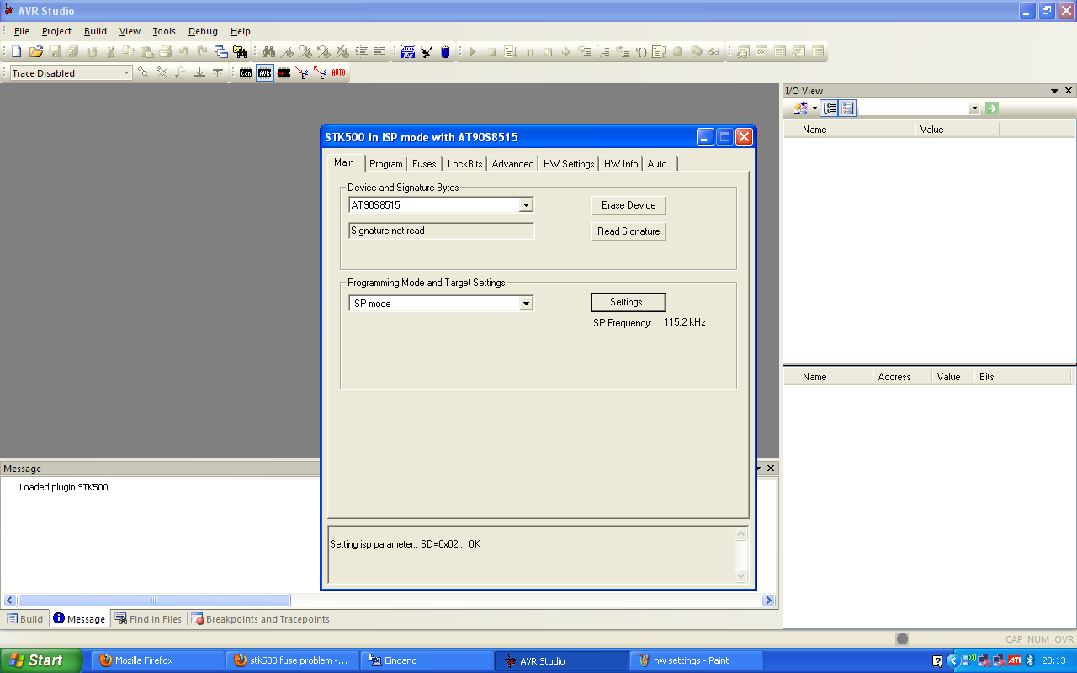This screenshot has height=673, width=1077.
Task: Switch to the Advanced tab
Action: tap(512, 164)
